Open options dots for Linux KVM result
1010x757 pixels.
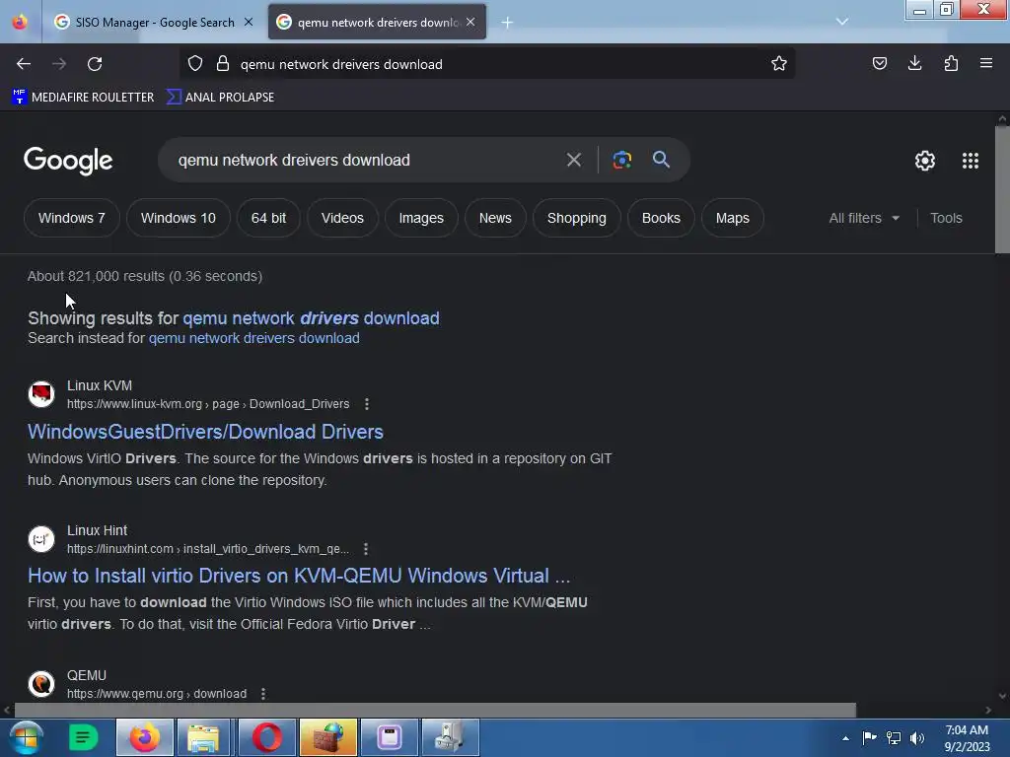(367, 404)
